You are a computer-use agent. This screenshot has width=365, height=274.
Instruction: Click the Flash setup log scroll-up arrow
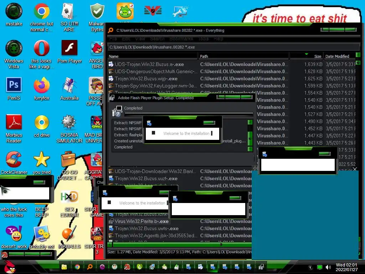(250, 122)
